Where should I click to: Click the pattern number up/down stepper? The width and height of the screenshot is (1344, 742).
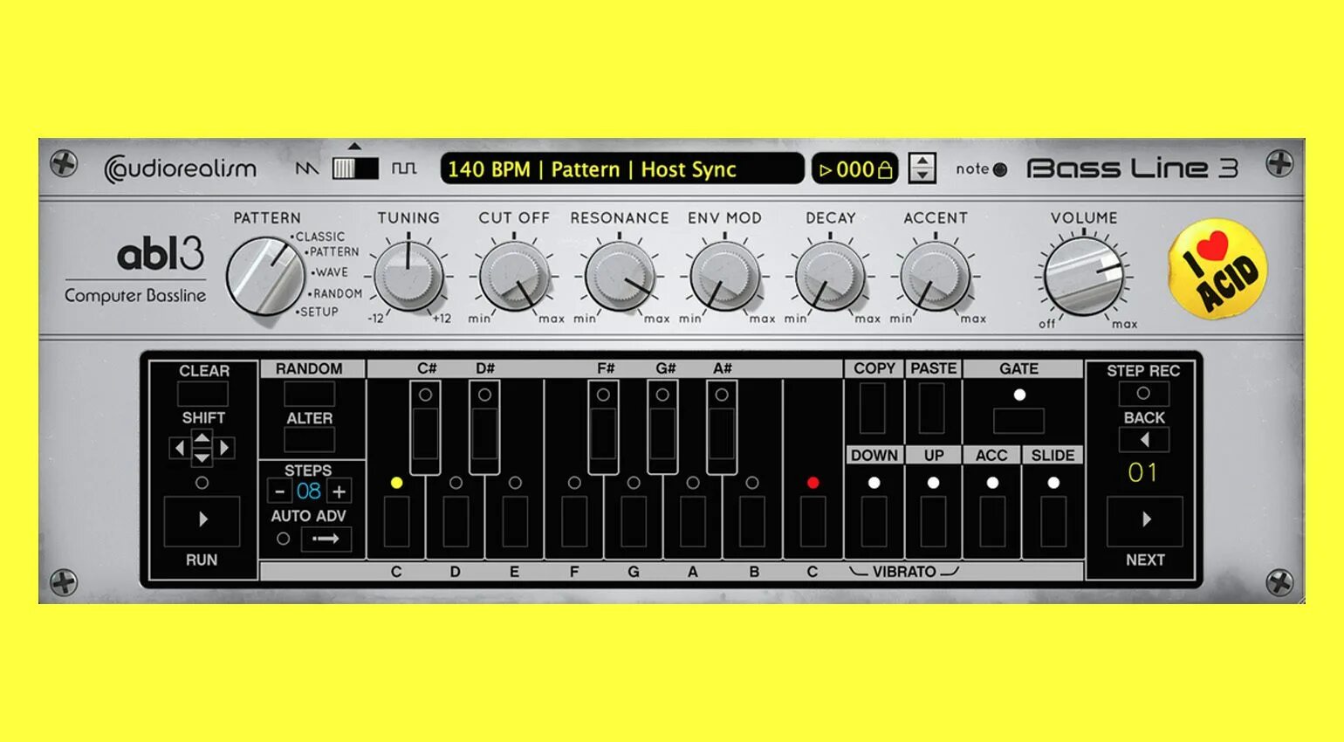[x=922, y=168]
